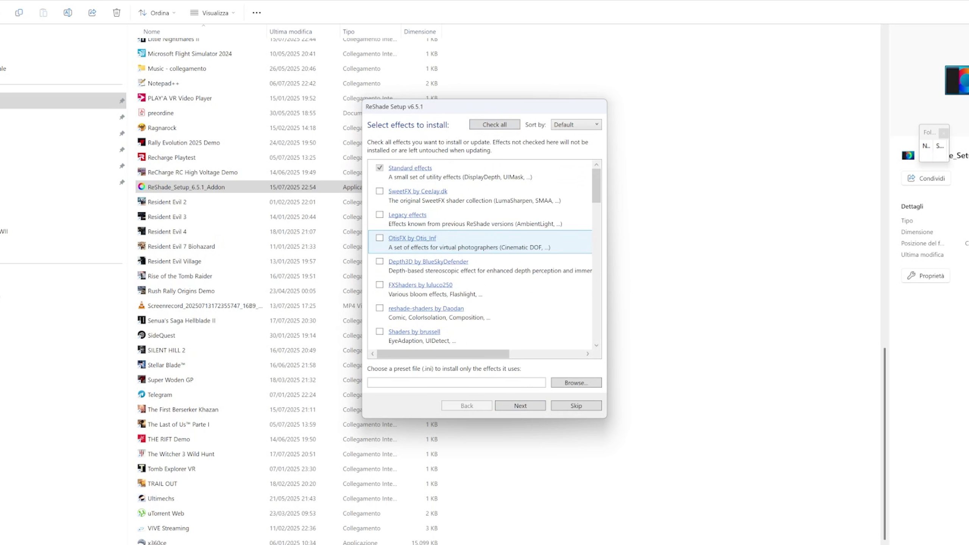Expand the Ordina sort menu
The height and width of the screenshot is (545, 969).
(x=157, y=12)
